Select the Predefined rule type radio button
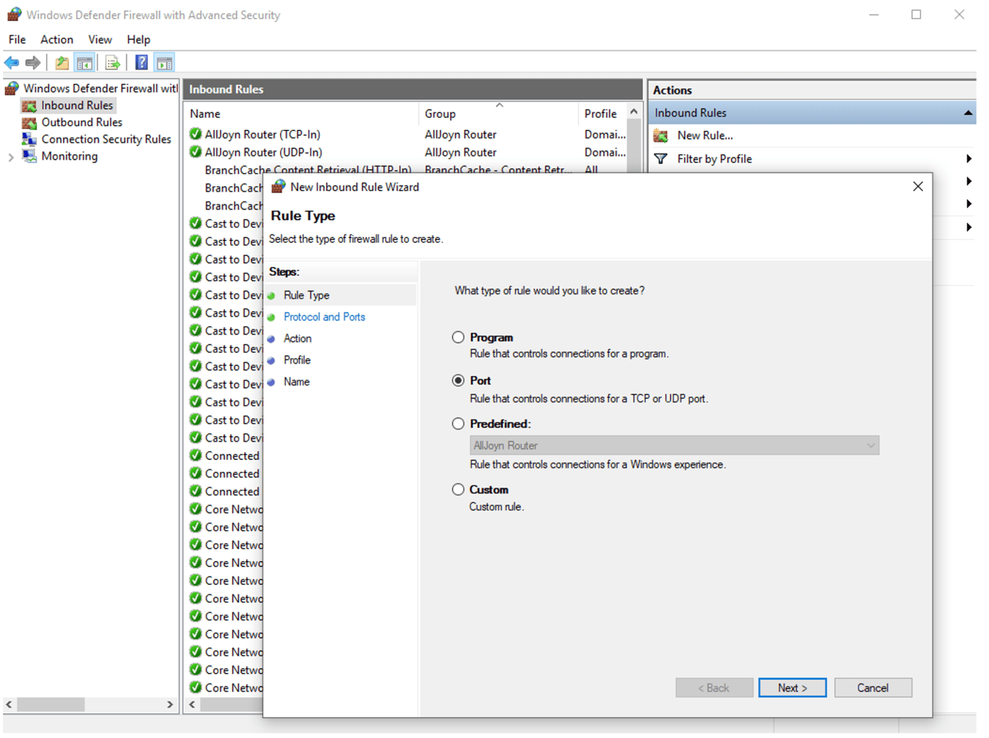This screenshot has height=738, width=989. click(x=458, y=424)
